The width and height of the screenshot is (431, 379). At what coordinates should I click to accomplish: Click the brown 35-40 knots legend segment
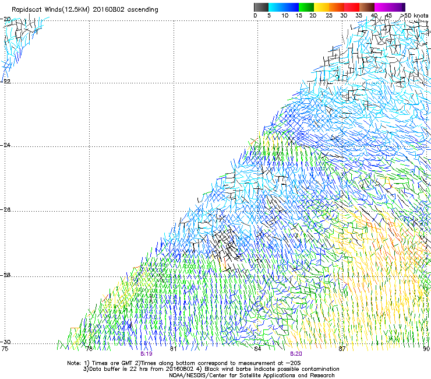(x=367, y=7)
